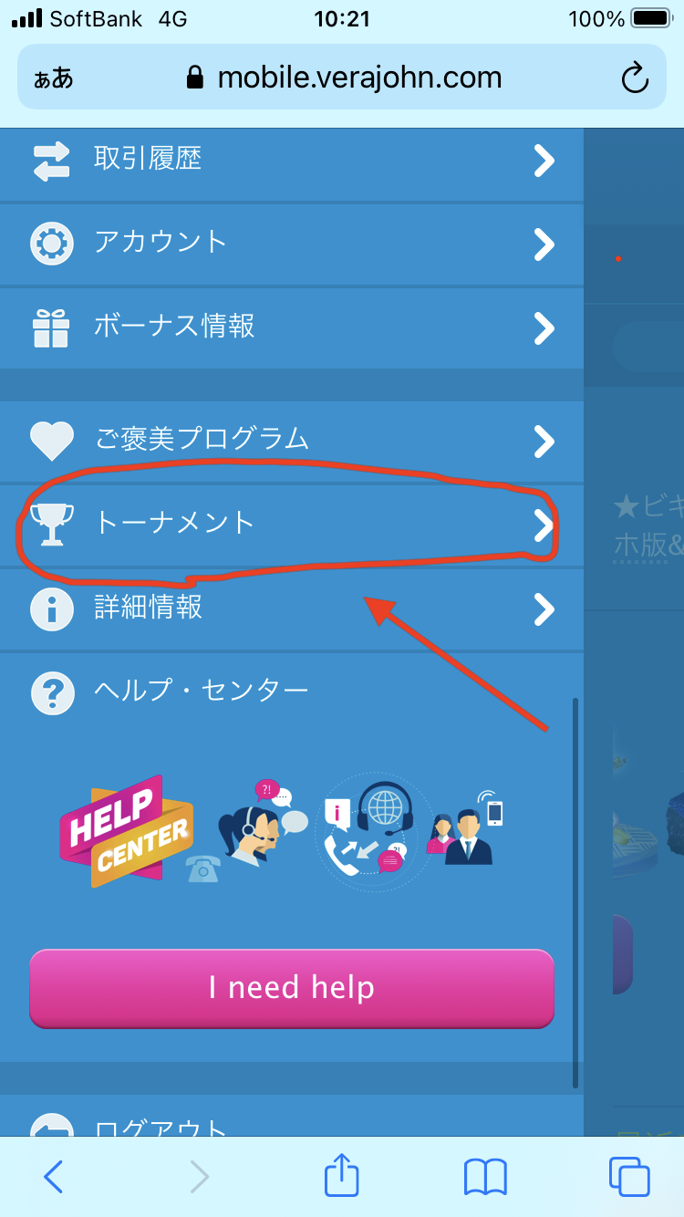Tap the heart icon for ご褒美プログラム

pyautogui.click(x=52, y=441)
